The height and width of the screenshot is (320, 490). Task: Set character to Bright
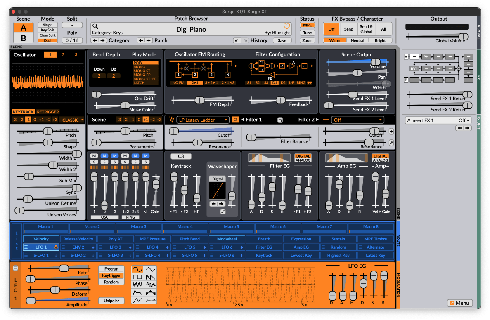[380, 40]
